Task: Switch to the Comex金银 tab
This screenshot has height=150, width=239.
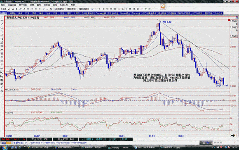Action: click(x=101, y=13)
